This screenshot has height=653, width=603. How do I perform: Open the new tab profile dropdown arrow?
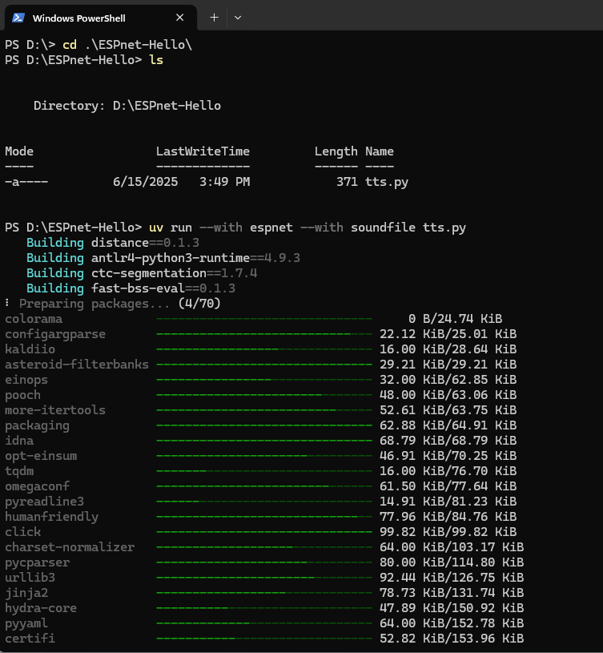[238, 18]
